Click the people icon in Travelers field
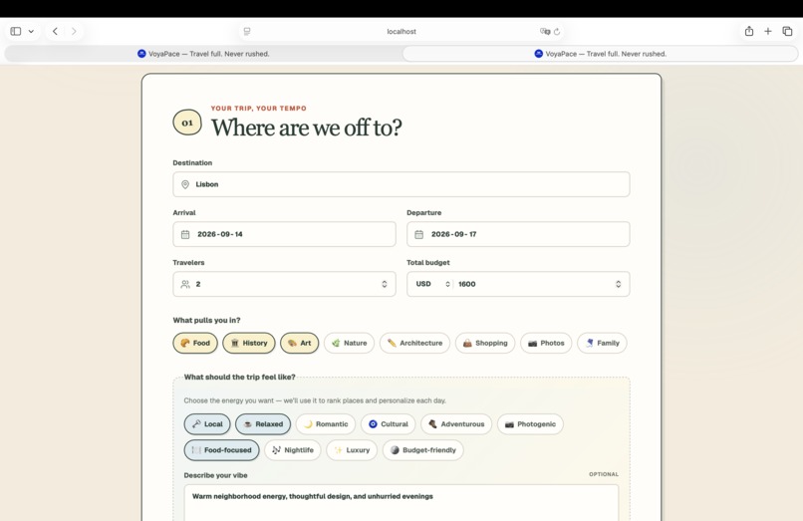 tap(185, 284)
